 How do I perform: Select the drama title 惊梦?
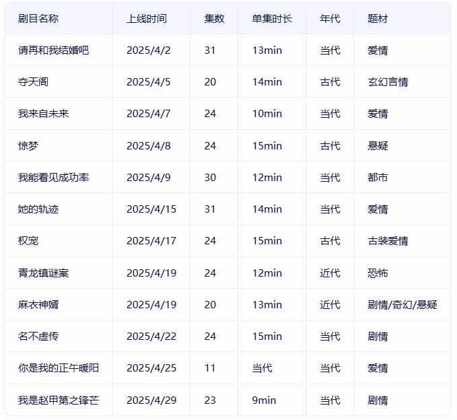pos(28,145)
